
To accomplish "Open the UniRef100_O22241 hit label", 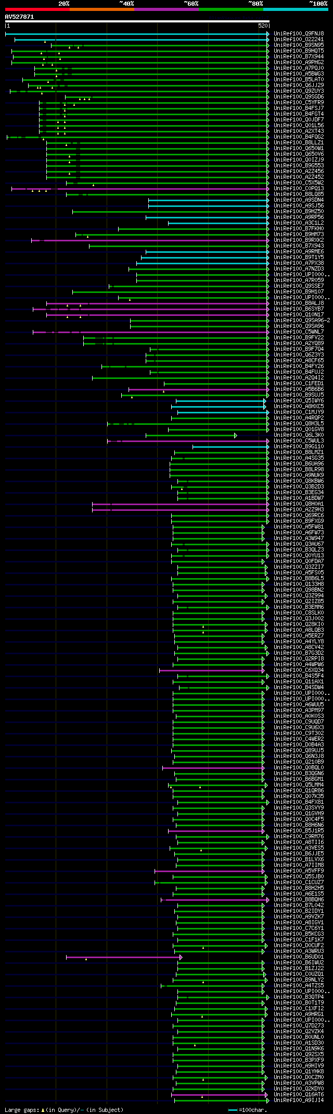I will point(299,39).
